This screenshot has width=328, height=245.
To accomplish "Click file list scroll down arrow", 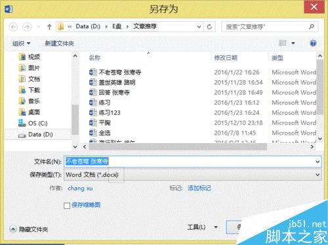I will point(320,139).
